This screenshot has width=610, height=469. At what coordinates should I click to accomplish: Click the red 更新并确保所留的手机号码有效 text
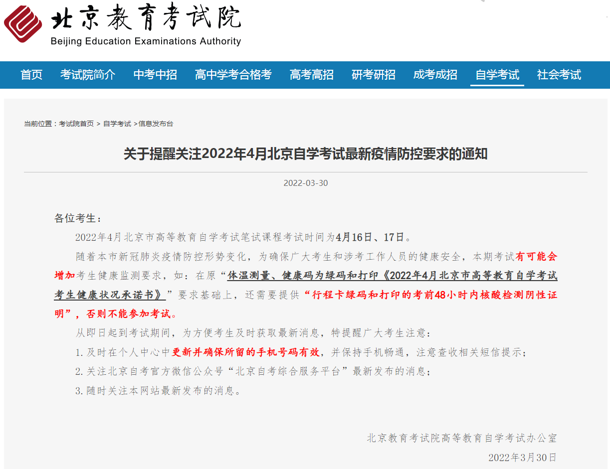(245, 352)
